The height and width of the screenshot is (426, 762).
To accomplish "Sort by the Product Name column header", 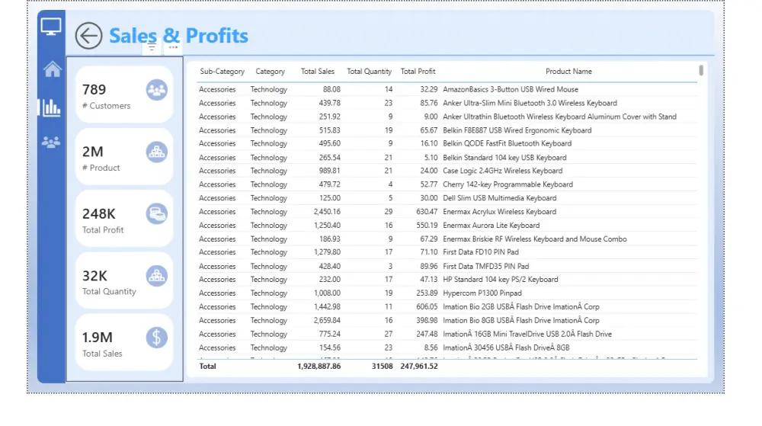I will pos(568,72).
